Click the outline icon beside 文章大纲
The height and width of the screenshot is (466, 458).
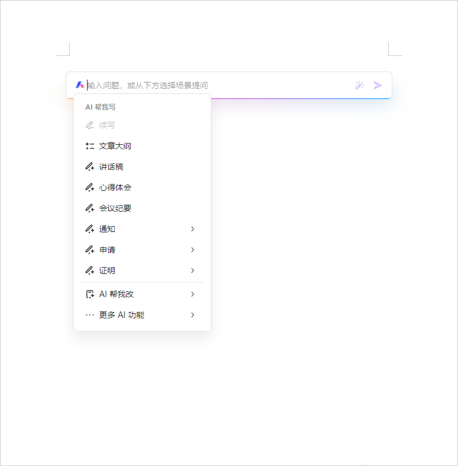coord(90,145)
